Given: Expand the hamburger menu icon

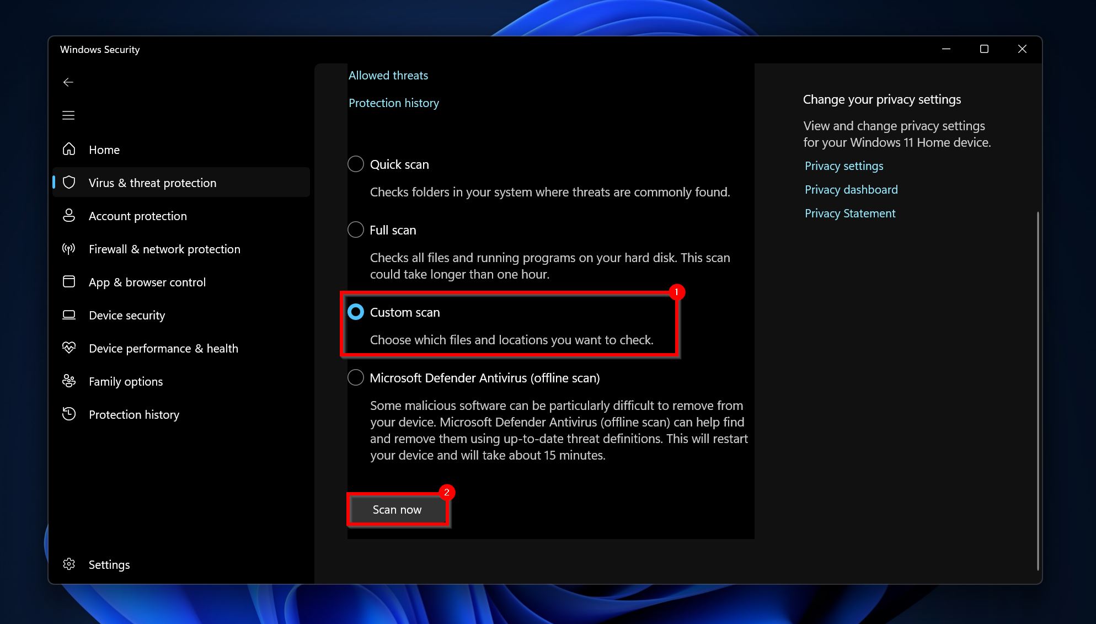Looking at the screenshot, I should click(68, 115).
